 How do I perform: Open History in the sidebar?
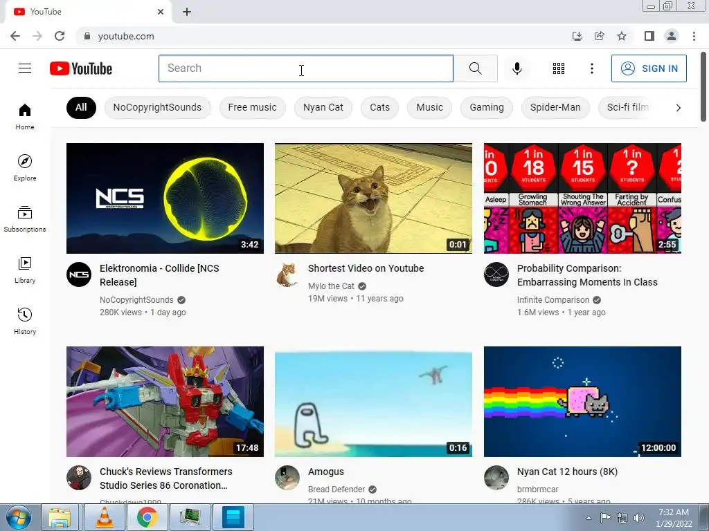25,321
